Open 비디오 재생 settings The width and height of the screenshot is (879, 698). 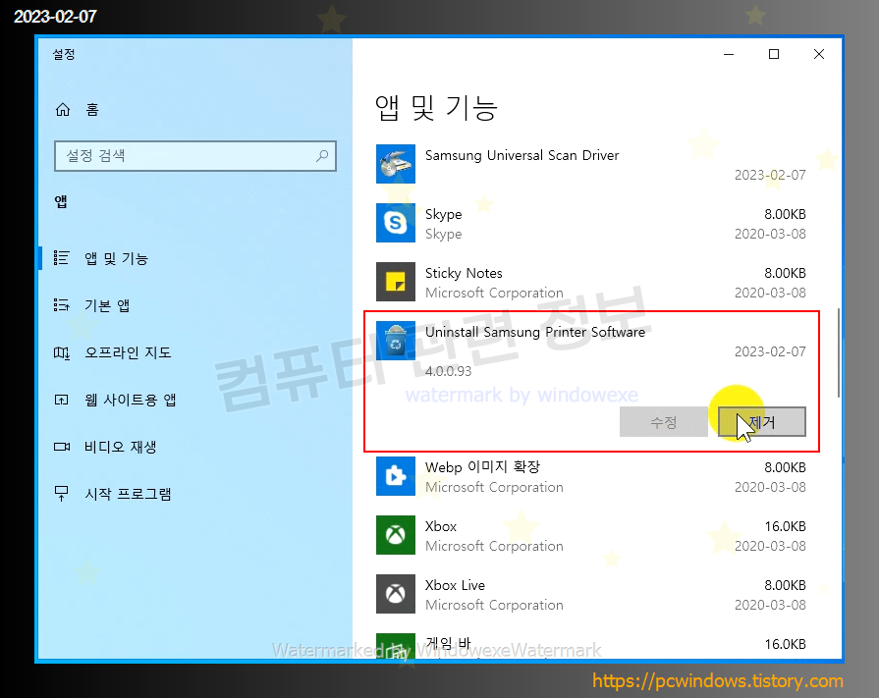tap(120, 447)
